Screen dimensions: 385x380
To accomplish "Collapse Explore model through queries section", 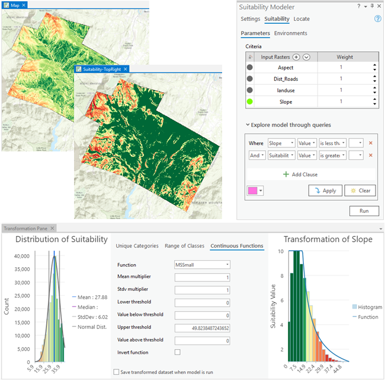I will 247,125.
